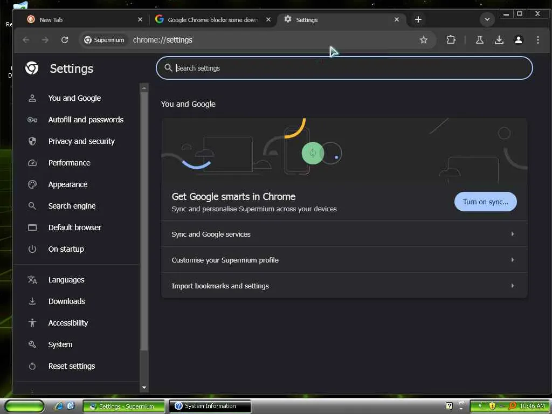Click the Search engine magnifier icon in sidebar
This screenshot has width=552, height=414.
[32, 206]
